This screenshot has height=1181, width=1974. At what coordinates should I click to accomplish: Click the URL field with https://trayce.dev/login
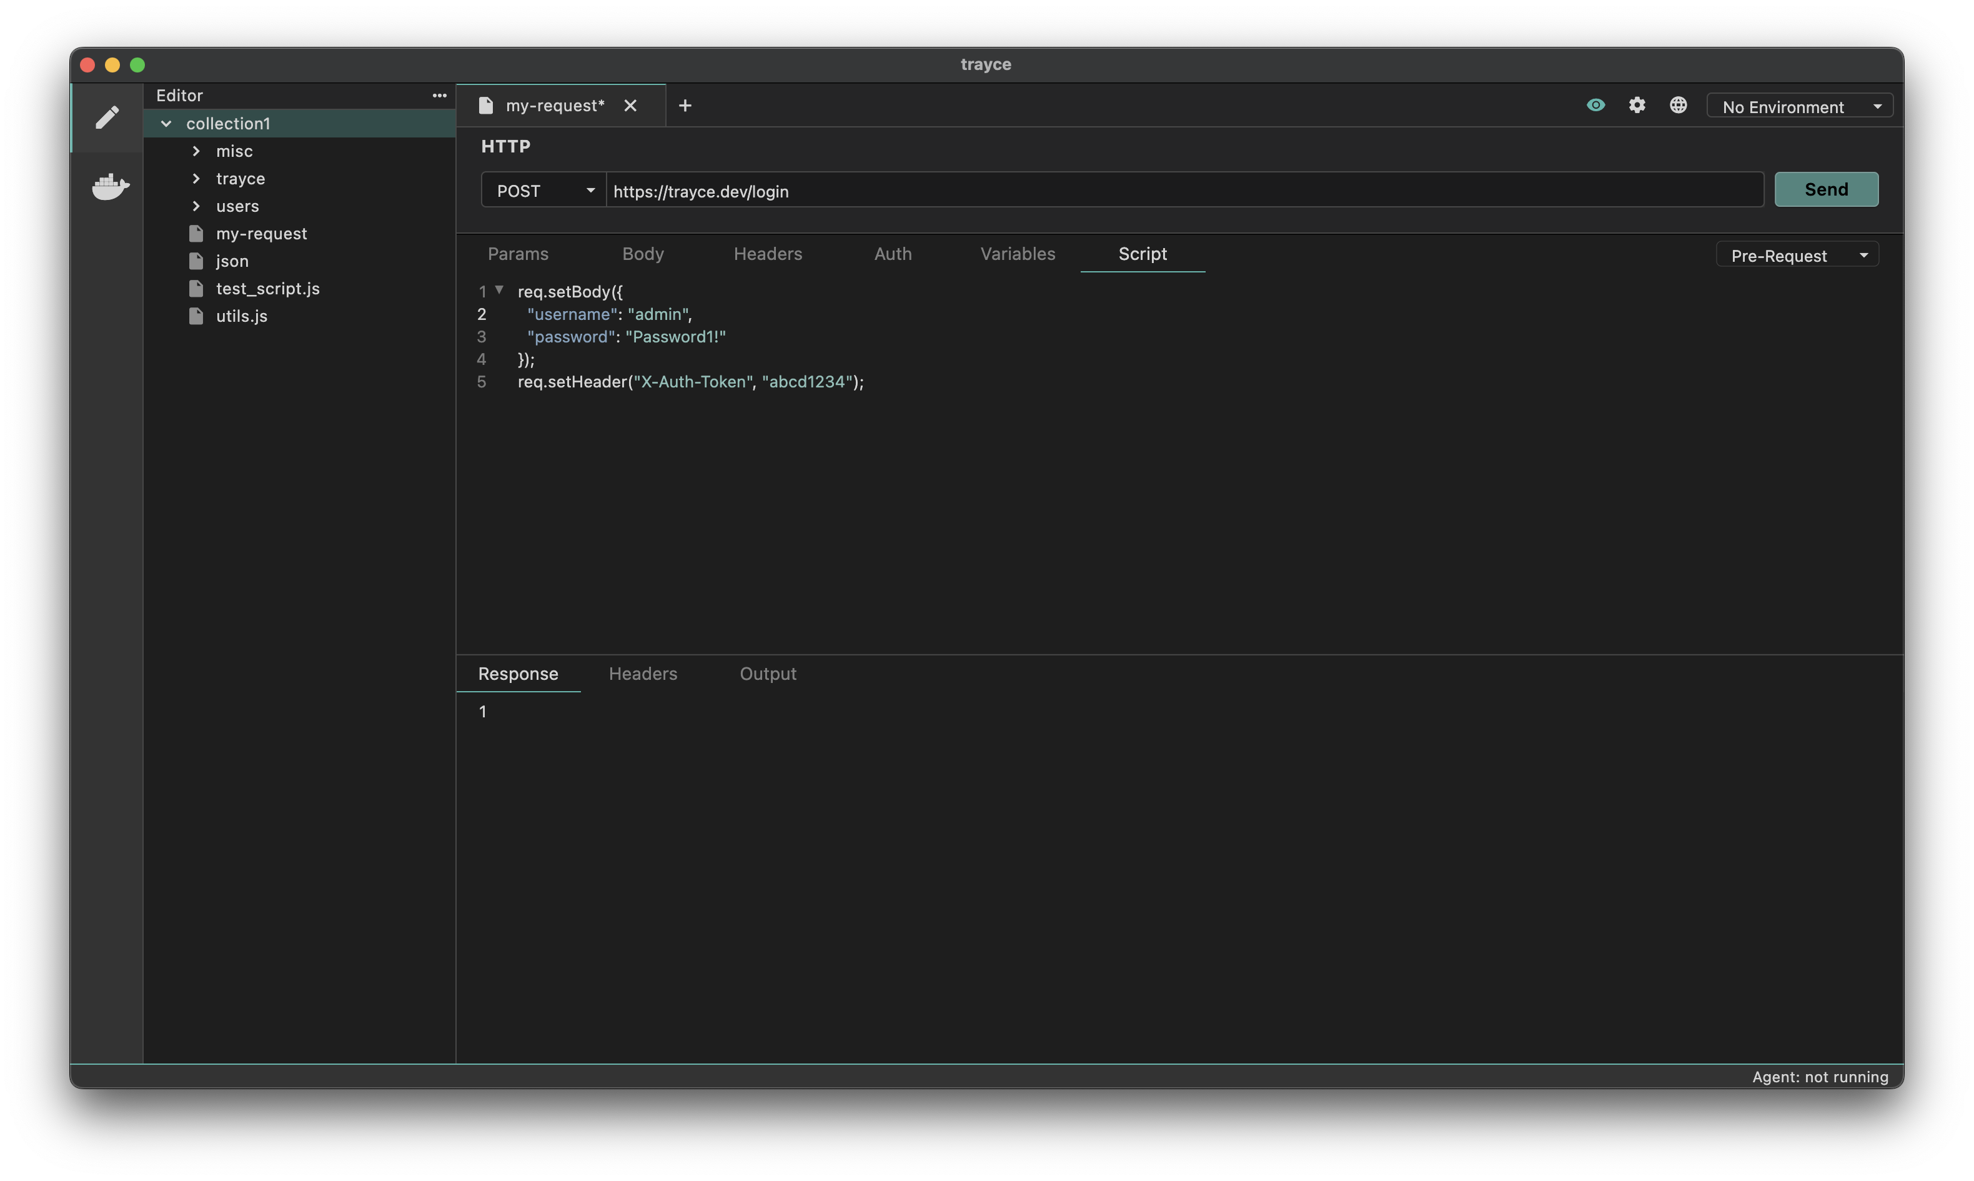1185,190
